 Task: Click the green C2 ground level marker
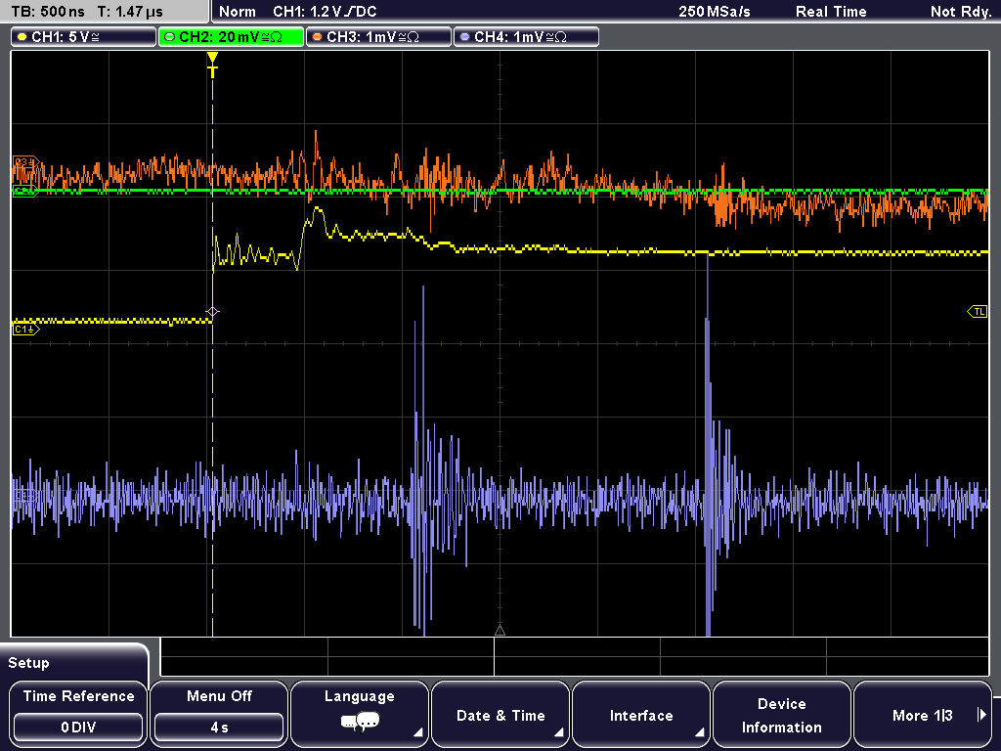(x=26, y=191)
